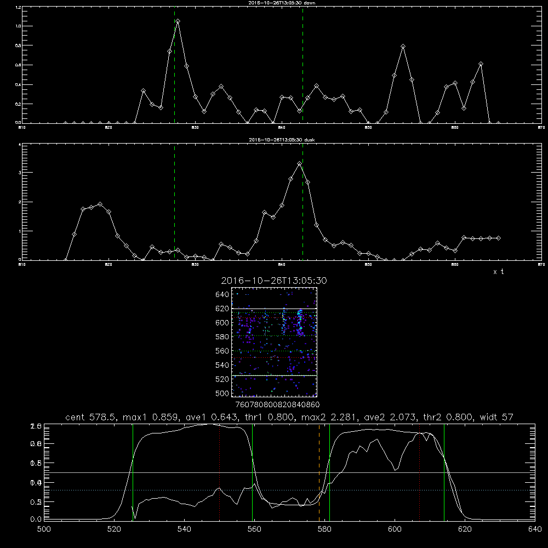Click the dawn peak diamond marker near 863
The image size is (548, 548).
tap(481, 64)
